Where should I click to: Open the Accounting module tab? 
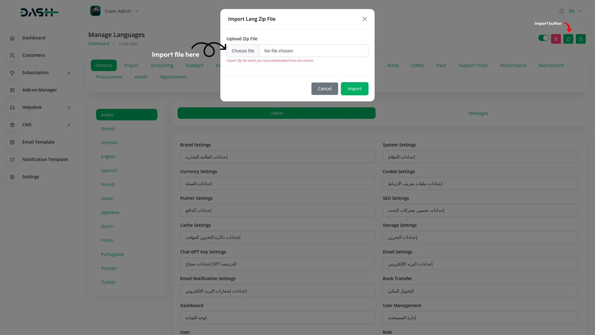[x=162, y=65]
